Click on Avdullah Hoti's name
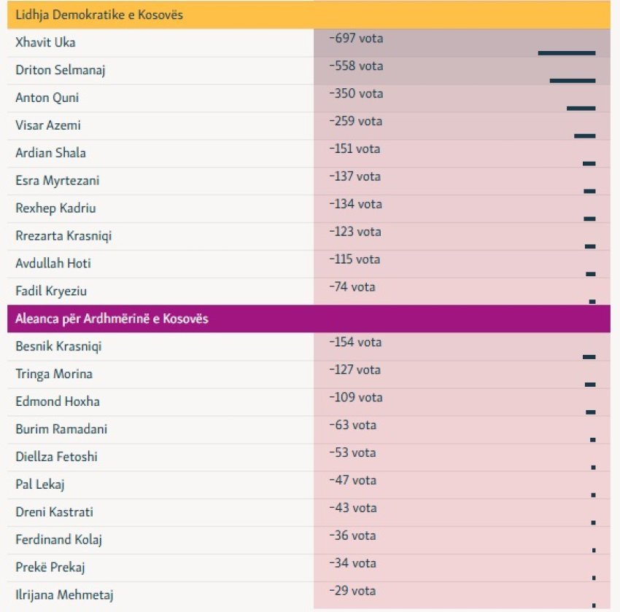620x612 pixels. 53,264
